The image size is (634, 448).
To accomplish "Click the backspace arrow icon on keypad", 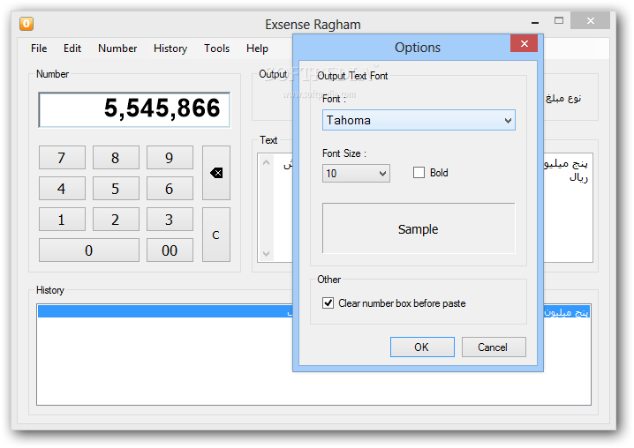I will [x=216, y=173].
